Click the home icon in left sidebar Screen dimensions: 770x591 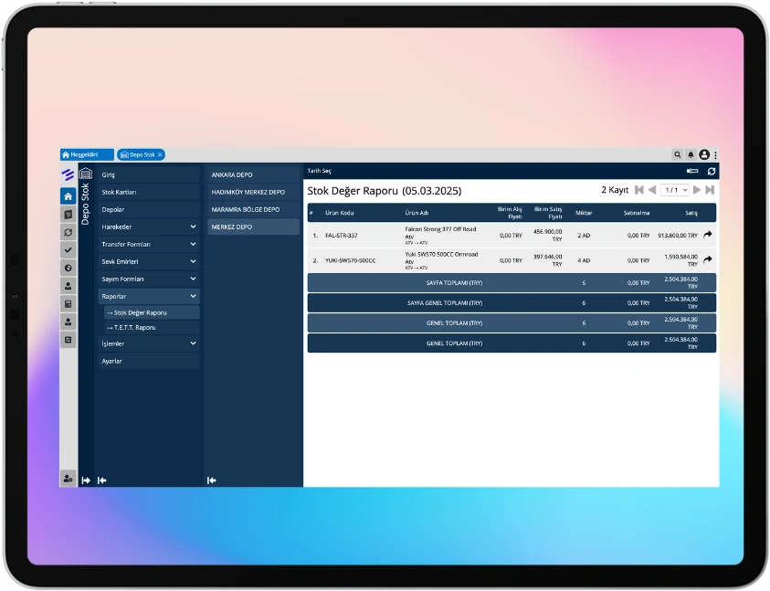coord(68,196)
